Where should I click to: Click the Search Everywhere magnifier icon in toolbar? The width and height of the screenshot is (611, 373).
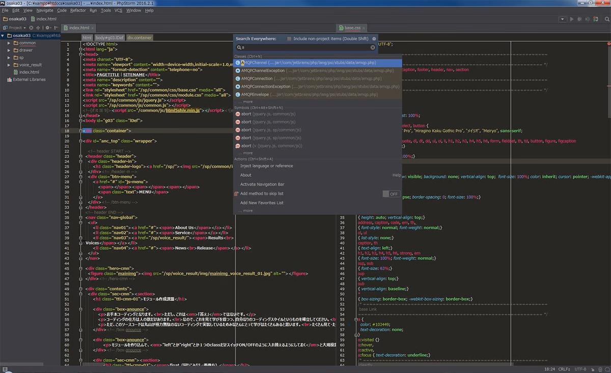(x=605, y=19)
